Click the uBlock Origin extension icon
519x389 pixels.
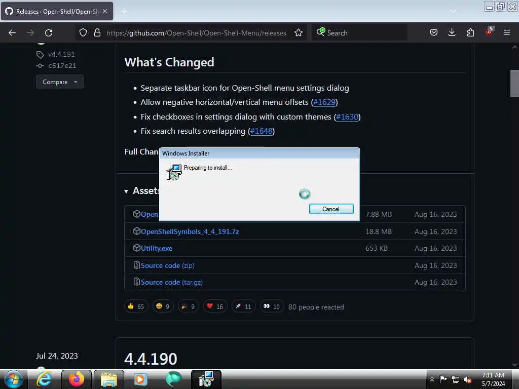pos(489,32)
